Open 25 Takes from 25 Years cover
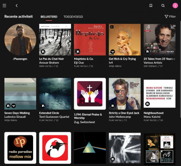The height and width of the screenshot is (166, 181). 160,40
